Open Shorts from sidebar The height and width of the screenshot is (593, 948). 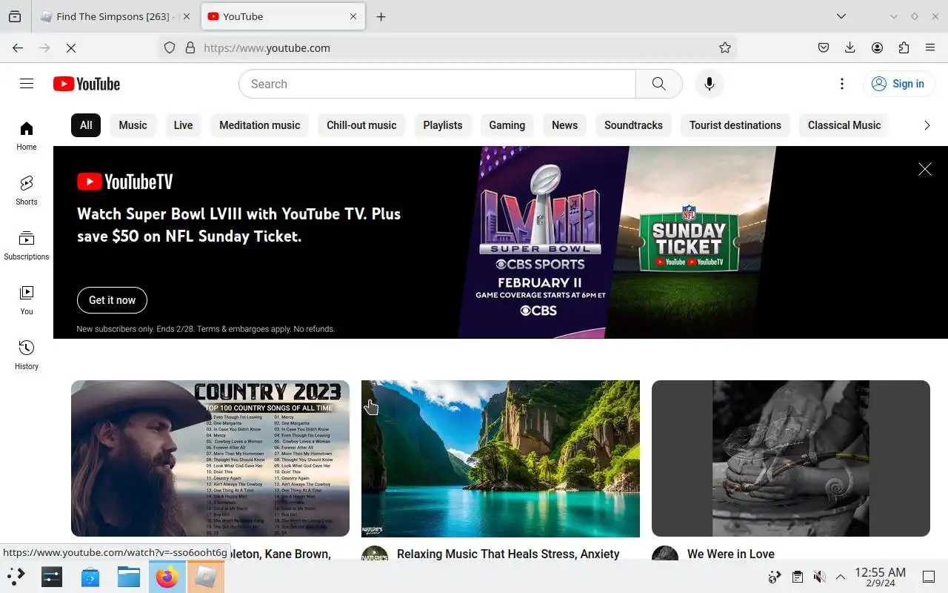point(27,191)
